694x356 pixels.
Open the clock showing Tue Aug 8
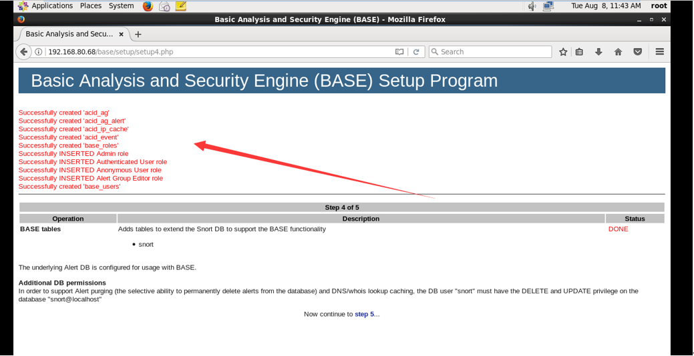point(606,6)
